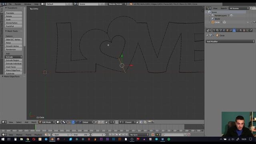
Task: Click the auto keyframe record button
Action: (x=153, y=135)
